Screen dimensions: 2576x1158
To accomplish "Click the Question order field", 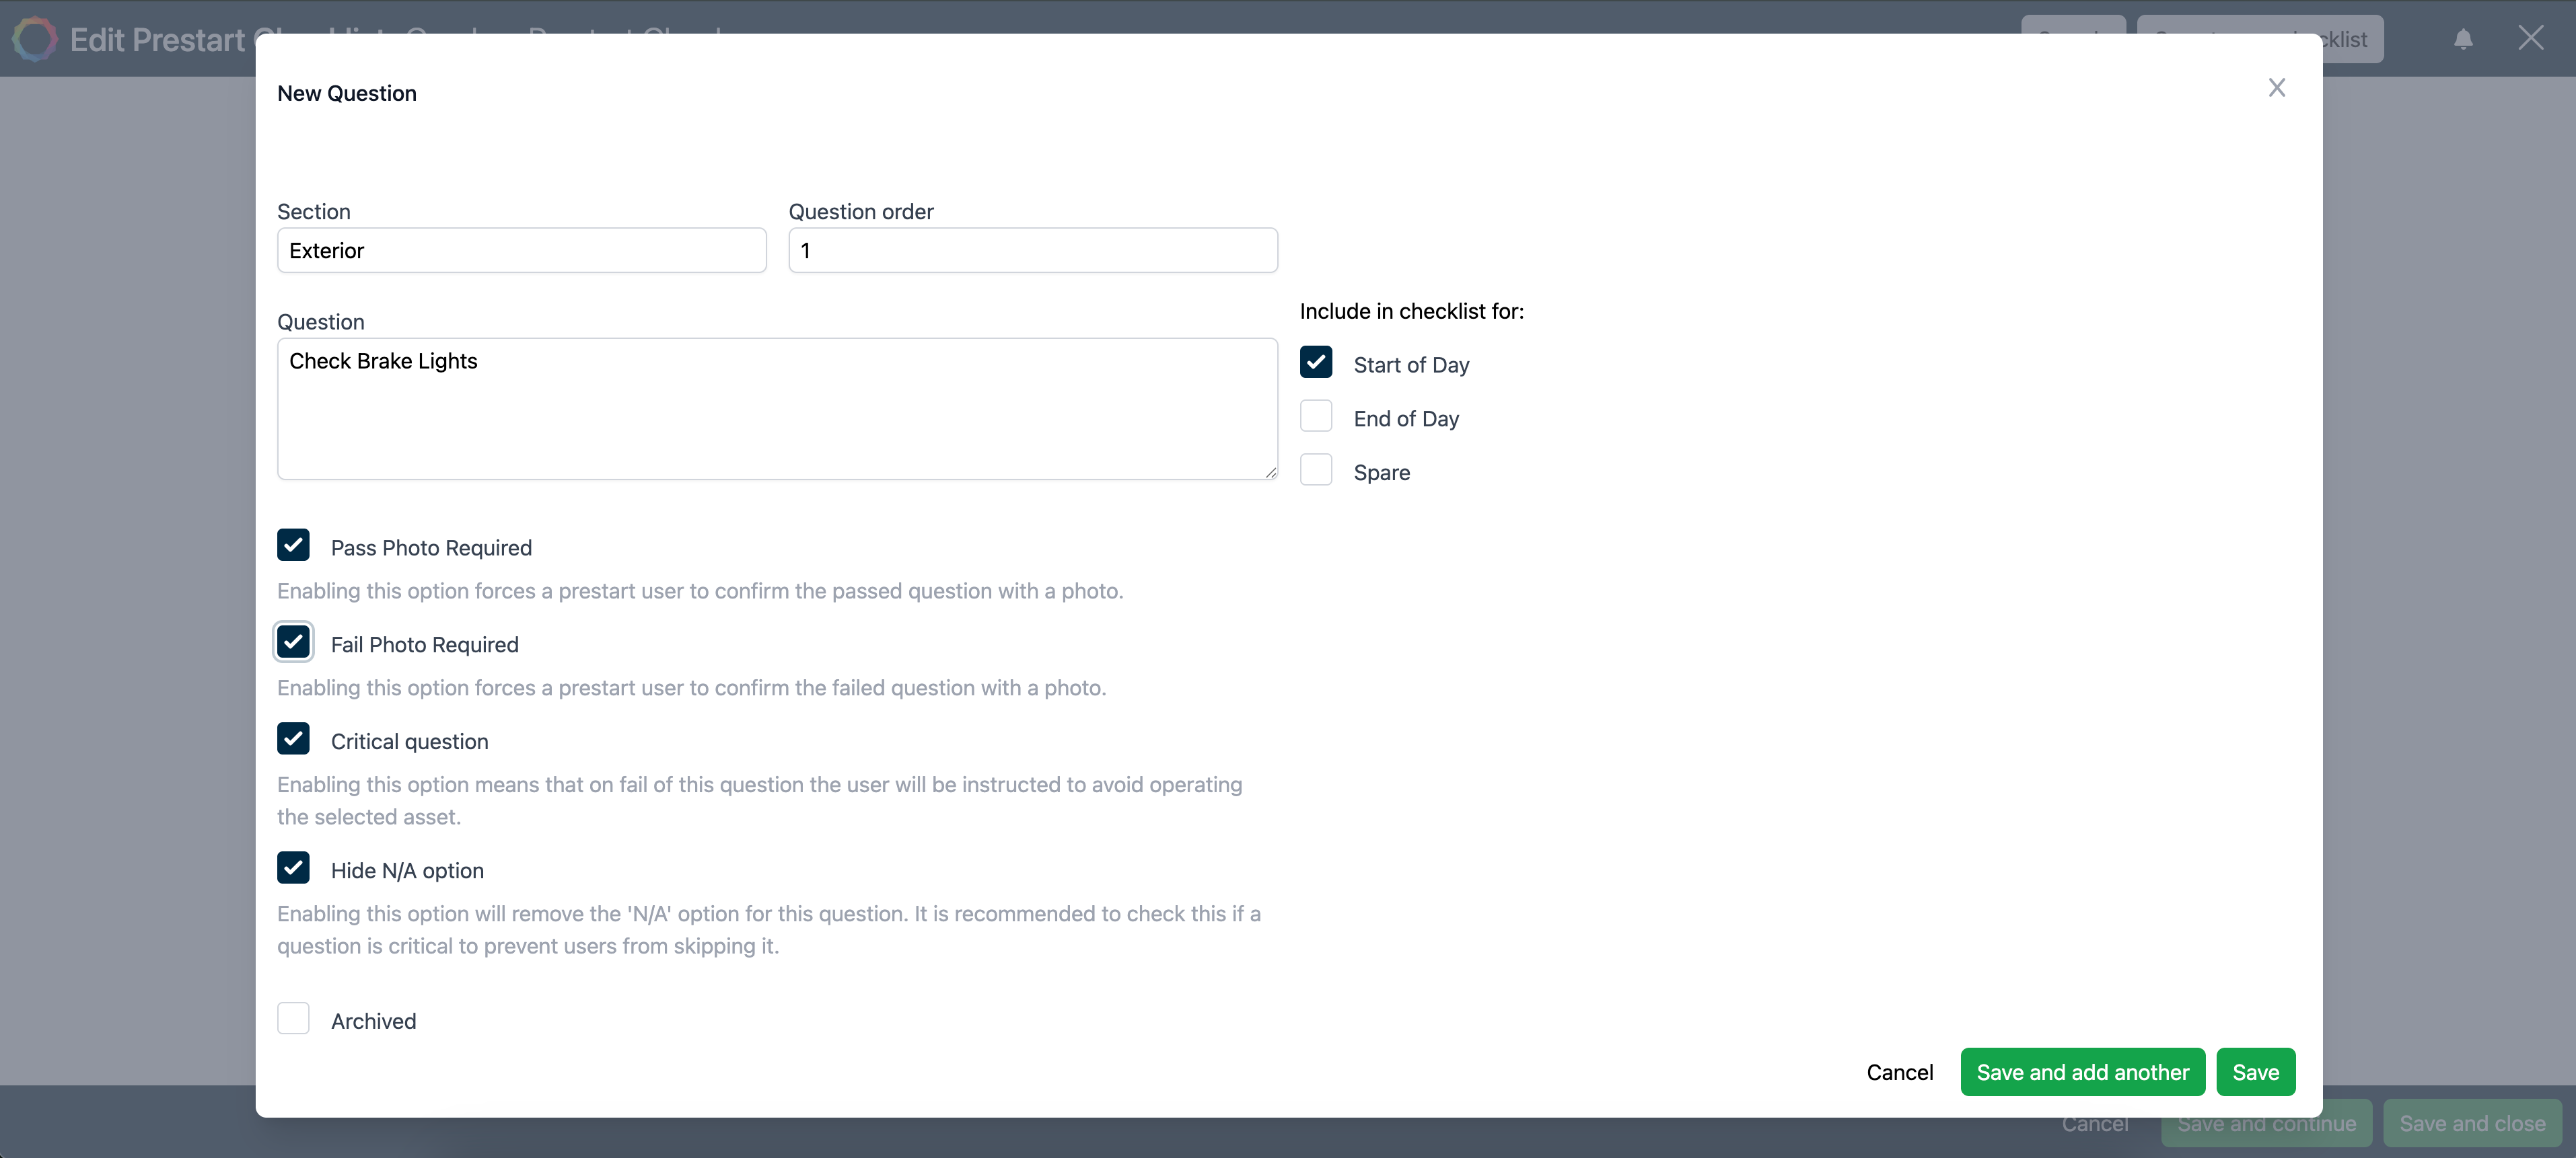I will click(x=1033, y=249).
